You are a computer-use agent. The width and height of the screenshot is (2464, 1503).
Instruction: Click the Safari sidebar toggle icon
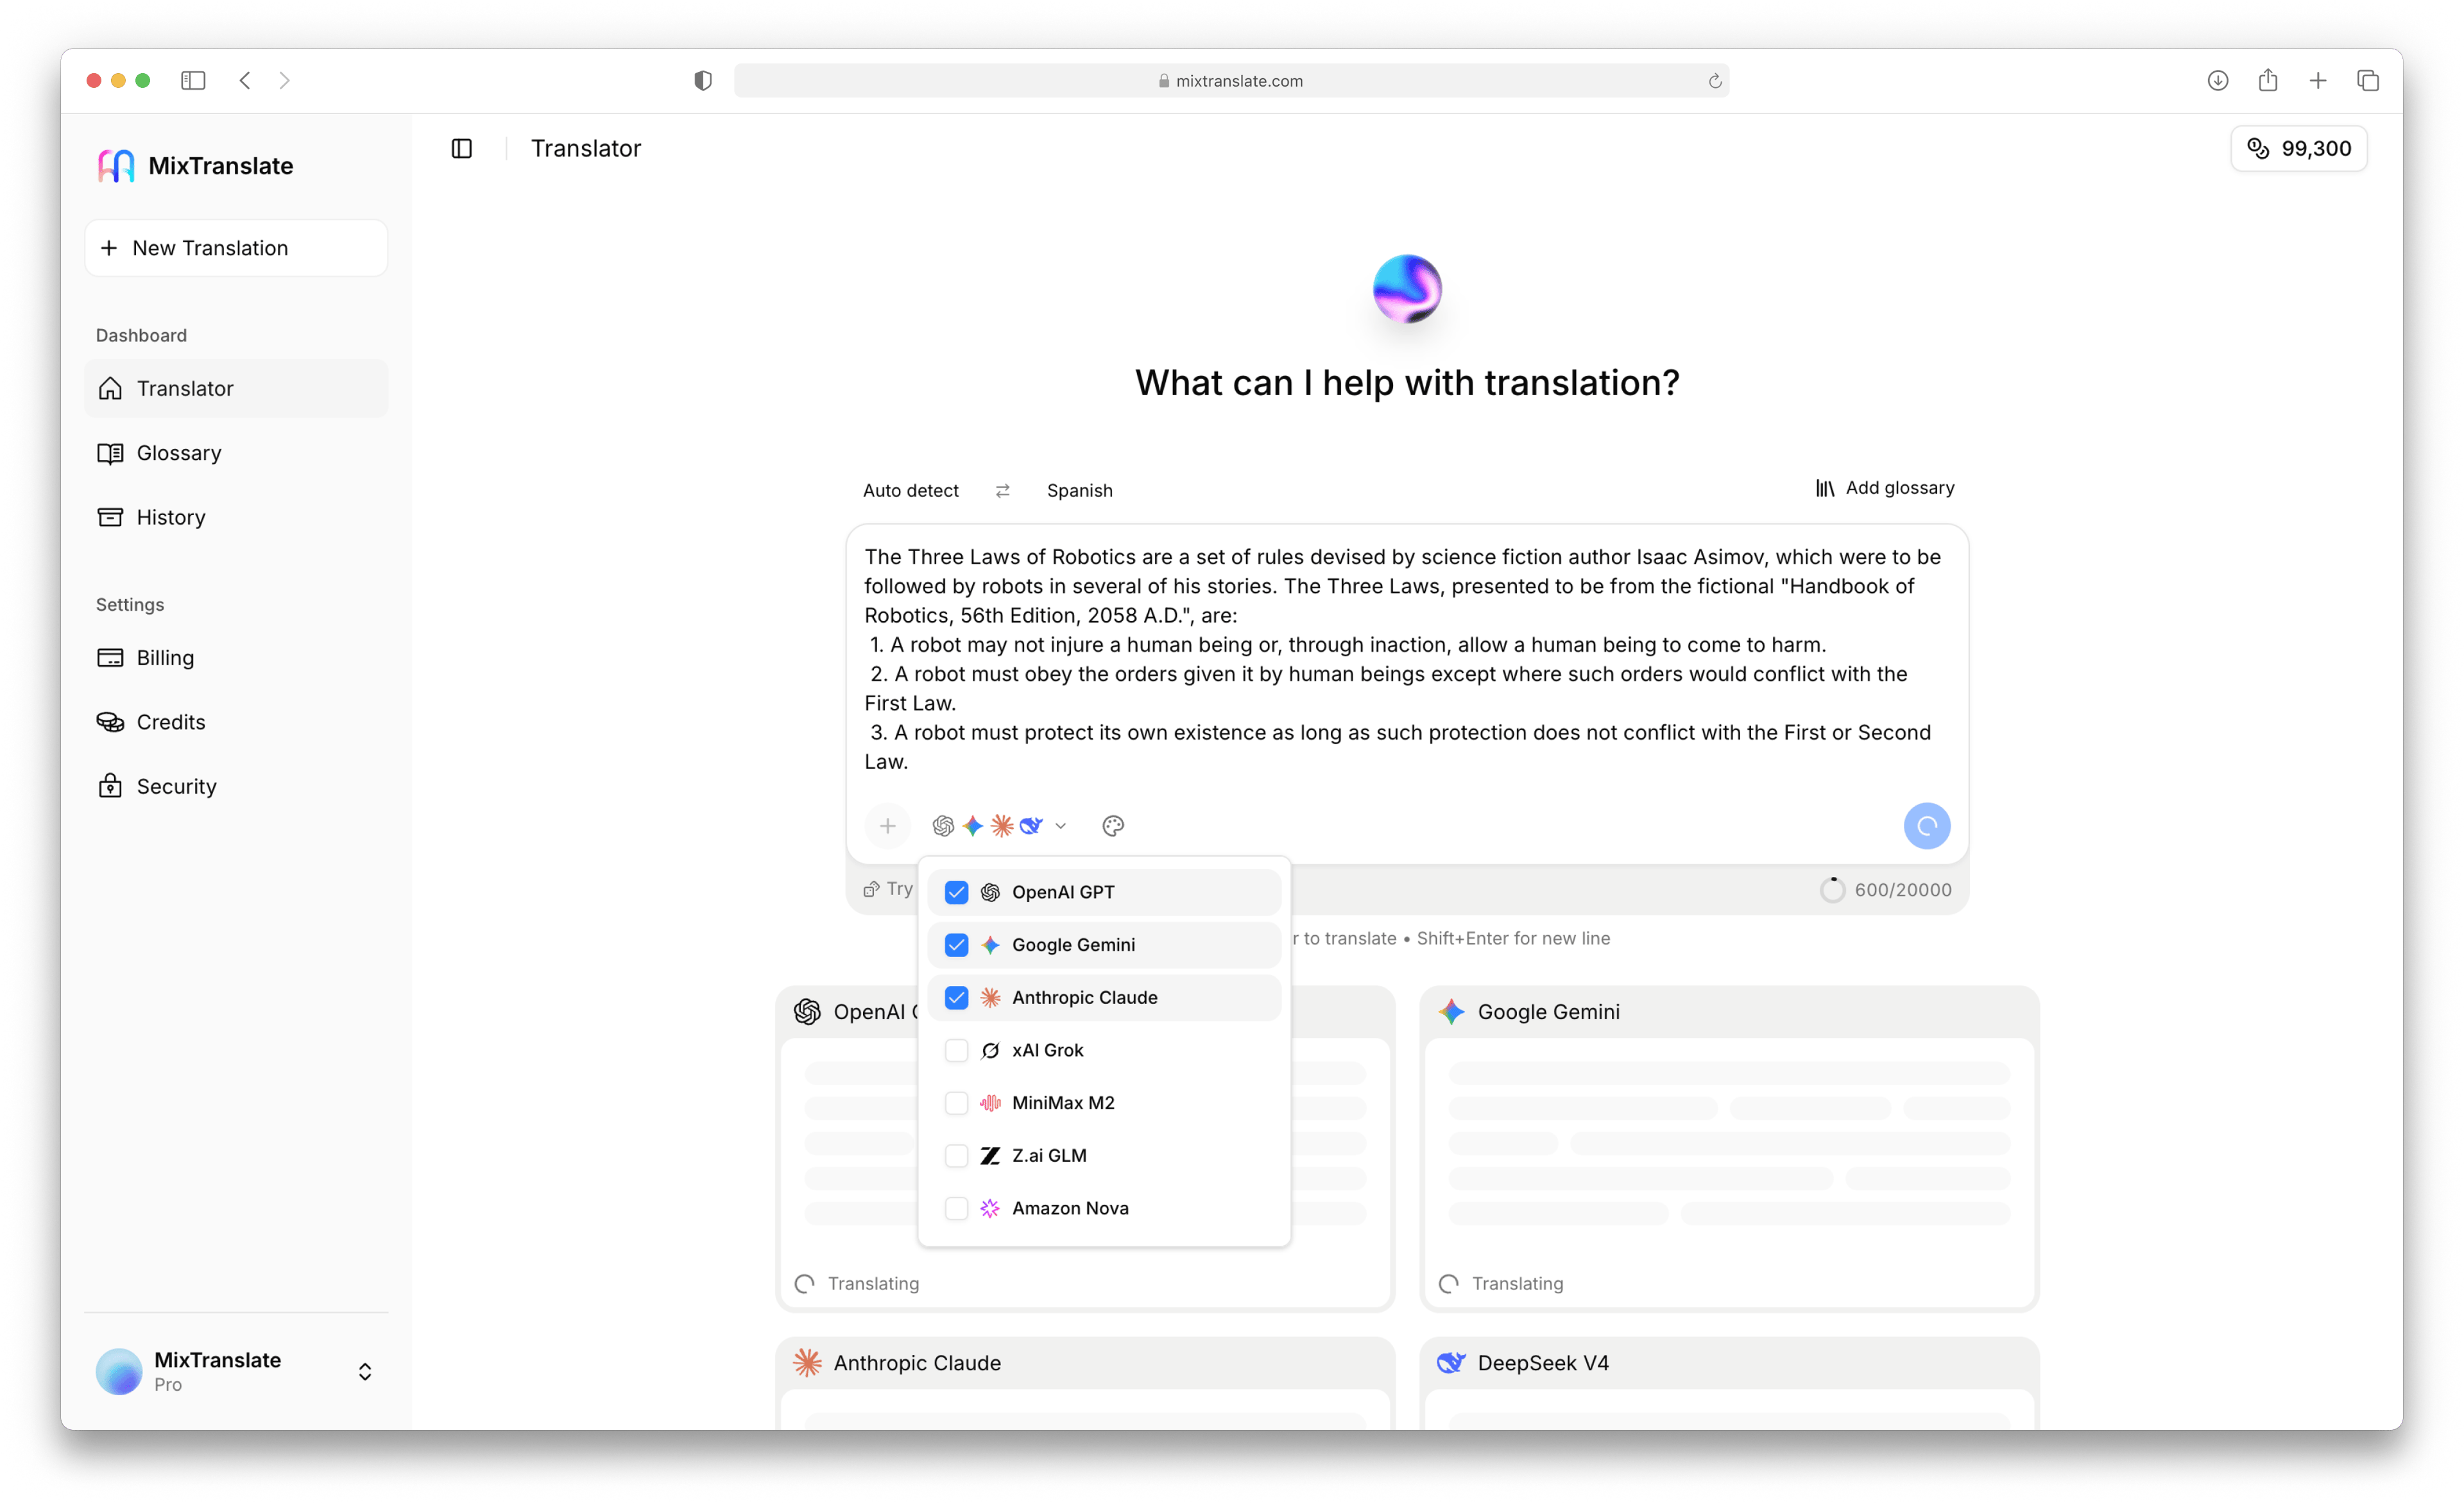193,80
